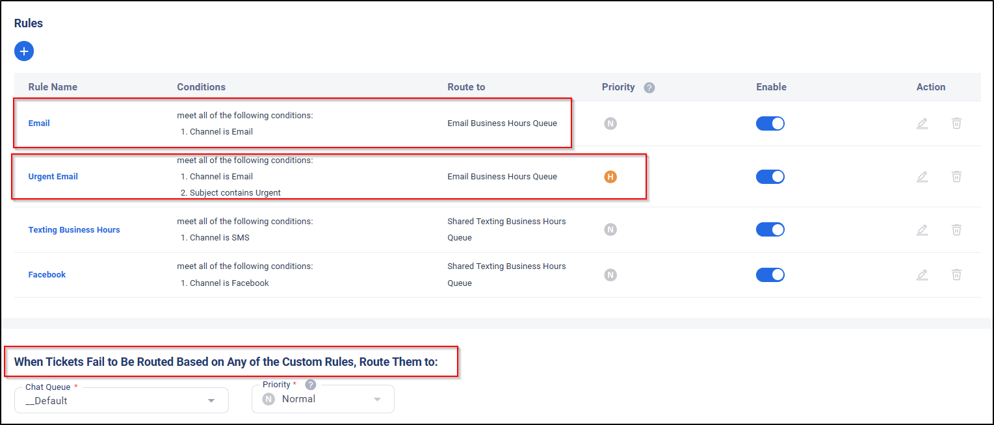Disable the Email rule toggle

(x=770, y=123)
